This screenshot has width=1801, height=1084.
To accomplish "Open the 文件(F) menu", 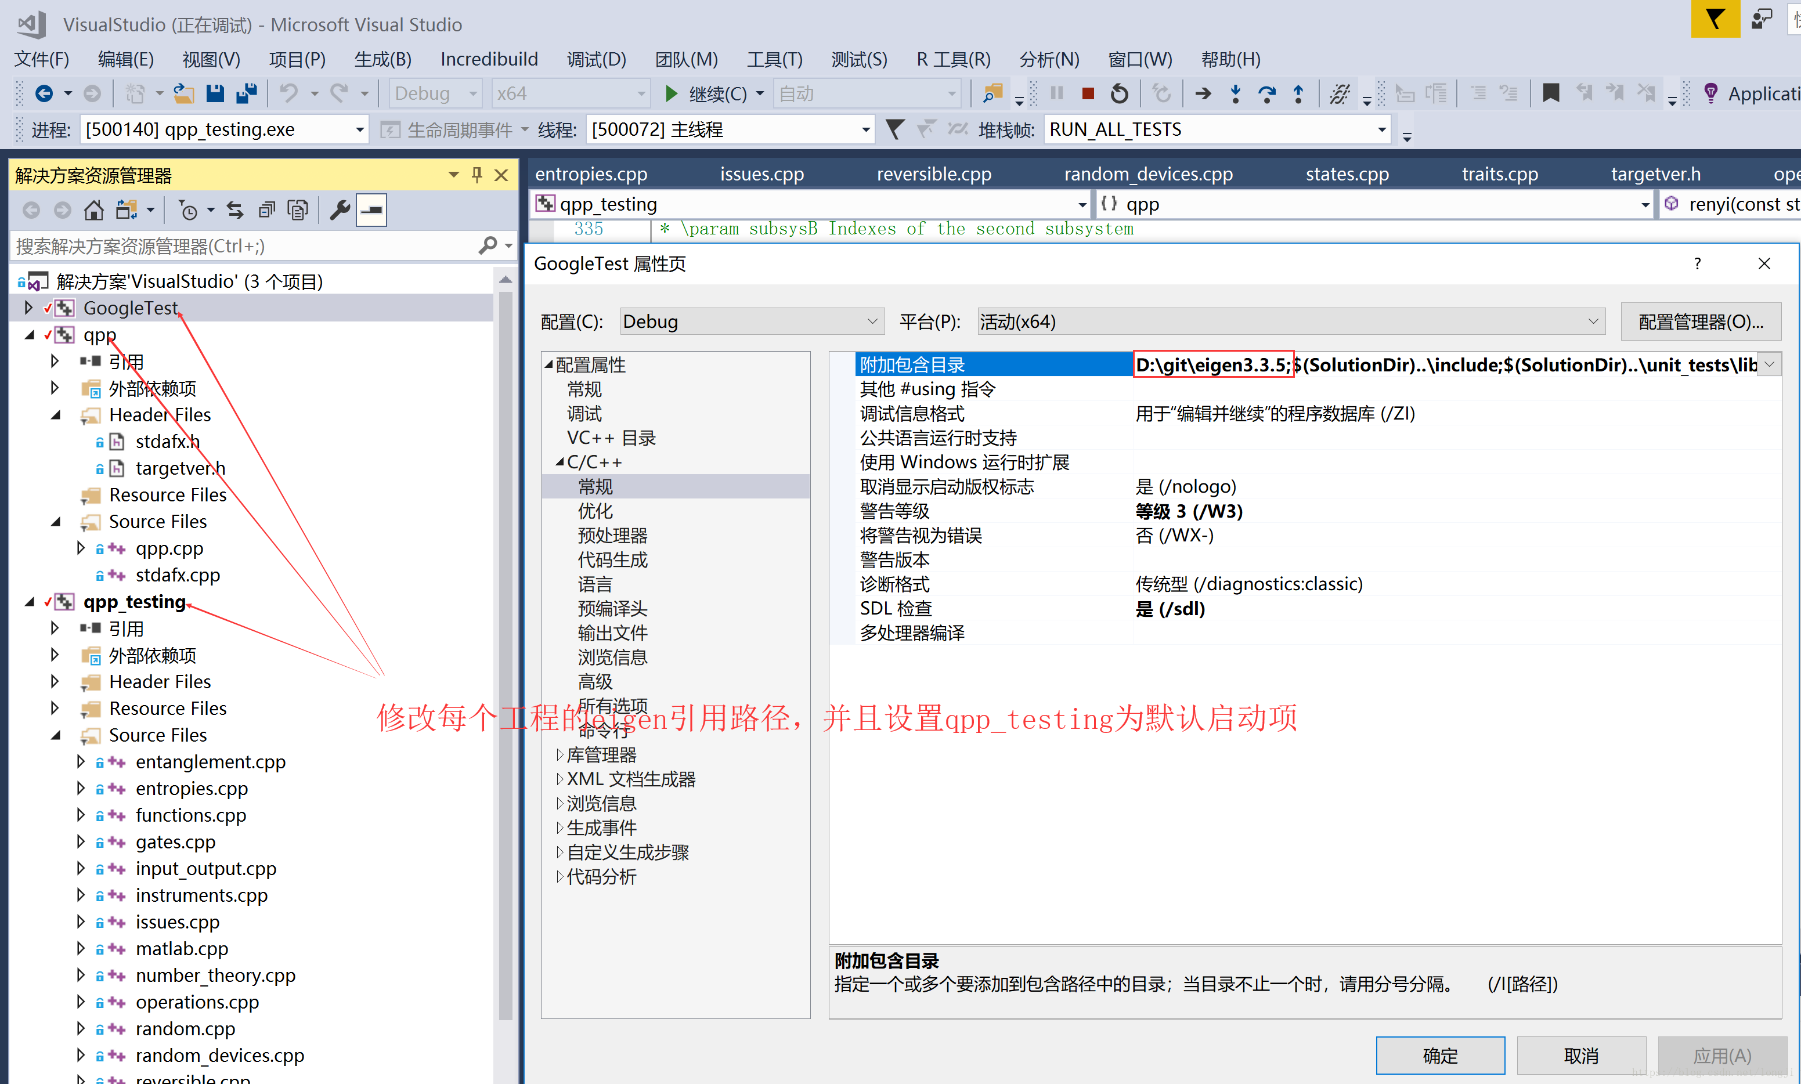I will (x=42, y=59).
